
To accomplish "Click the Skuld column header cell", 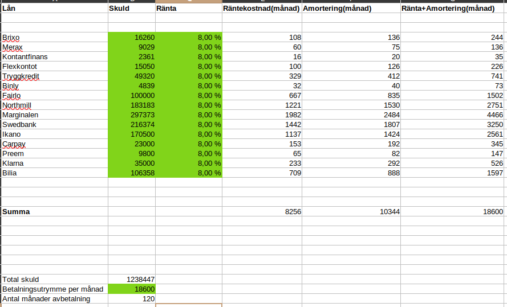I will (131, 9).
